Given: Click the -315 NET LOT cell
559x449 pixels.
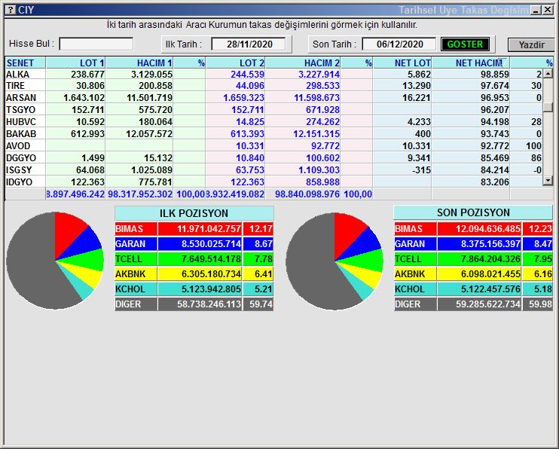Looking at the screenshot, I should pyautogui.click(x=402, y=170).
